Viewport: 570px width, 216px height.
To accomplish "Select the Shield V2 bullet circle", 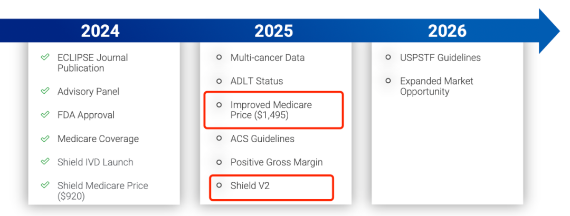I will [219, 185].
